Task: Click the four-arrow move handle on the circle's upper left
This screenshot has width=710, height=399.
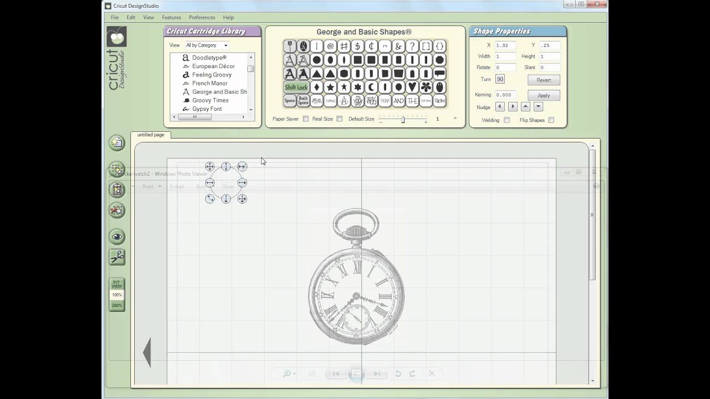Action: (x=210, y=166)
